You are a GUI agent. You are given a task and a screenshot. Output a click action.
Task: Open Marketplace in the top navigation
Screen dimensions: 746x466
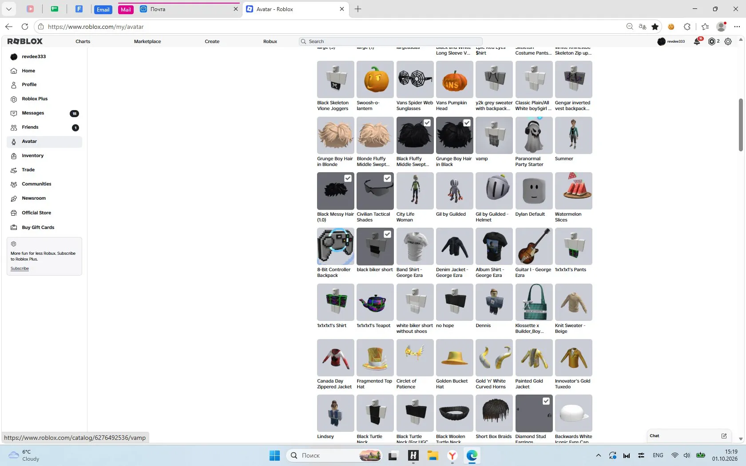pos(147,41)
